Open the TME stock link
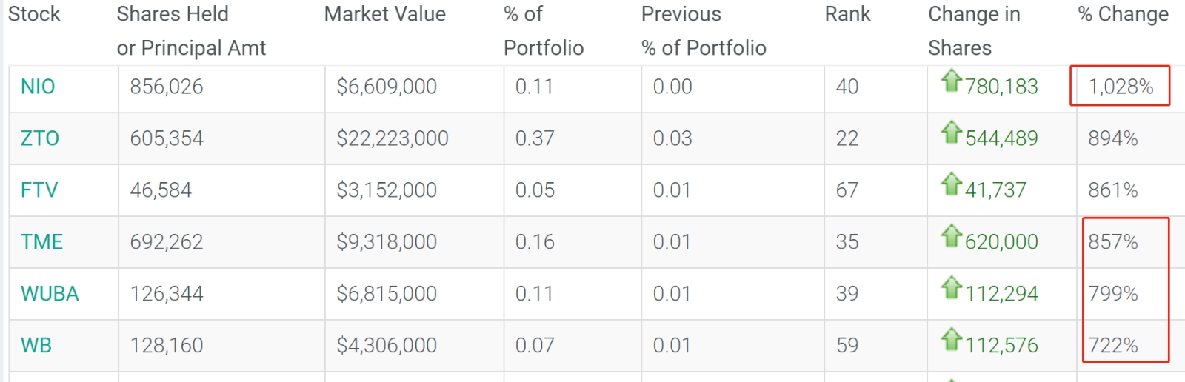The image size is (1185, 382). tap(42, 242)
